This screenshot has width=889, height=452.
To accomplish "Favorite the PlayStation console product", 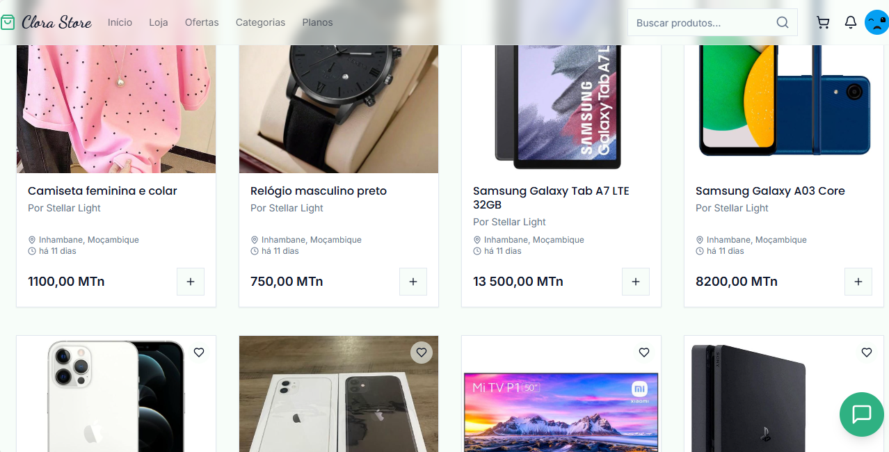I will pos(867,353).
